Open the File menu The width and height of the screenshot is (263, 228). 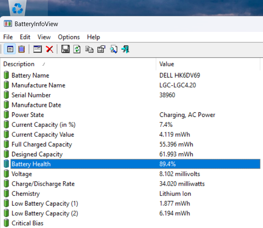pyautogui.click(x=8, y=37)
